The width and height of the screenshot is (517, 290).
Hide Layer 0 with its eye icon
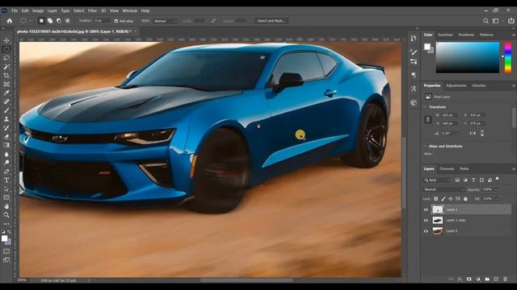[x=426, y=231]
